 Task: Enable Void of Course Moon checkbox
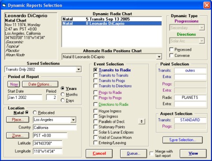[x=95, y=137]
